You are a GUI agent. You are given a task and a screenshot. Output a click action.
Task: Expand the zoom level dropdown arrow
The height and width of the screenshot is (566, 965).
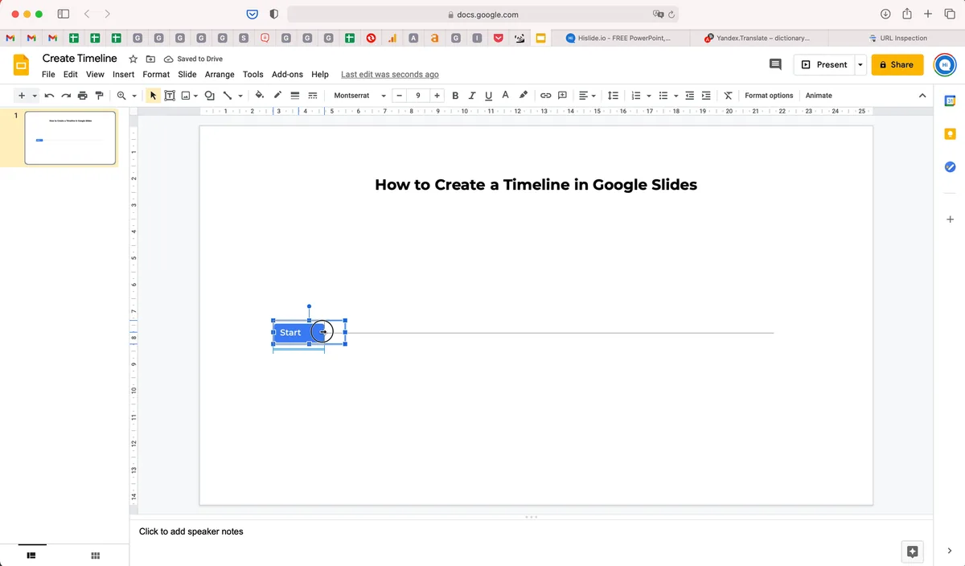(x=134, y=96)
